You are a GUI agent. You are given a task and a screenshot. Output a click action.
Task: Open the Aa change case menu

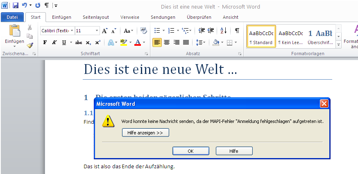(x=129, y=31)
